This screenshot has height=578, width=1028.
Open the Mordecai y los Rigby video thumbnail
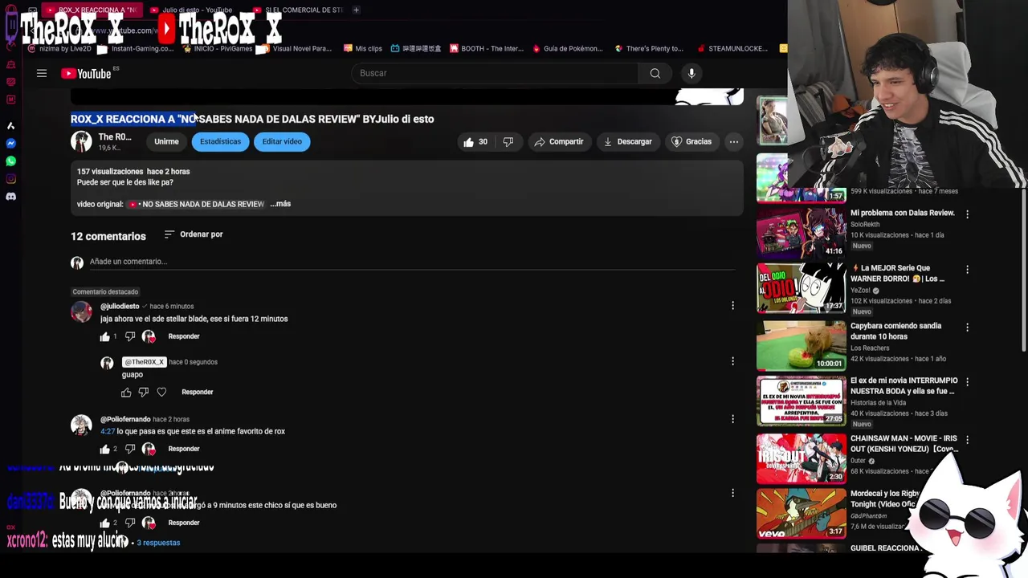click(801, 515)
